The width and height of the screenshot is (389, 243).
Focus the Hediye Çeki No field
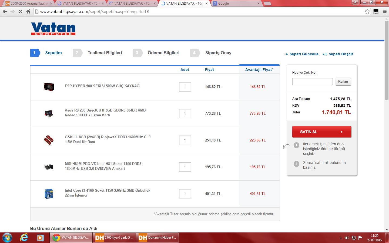(312, 82)
